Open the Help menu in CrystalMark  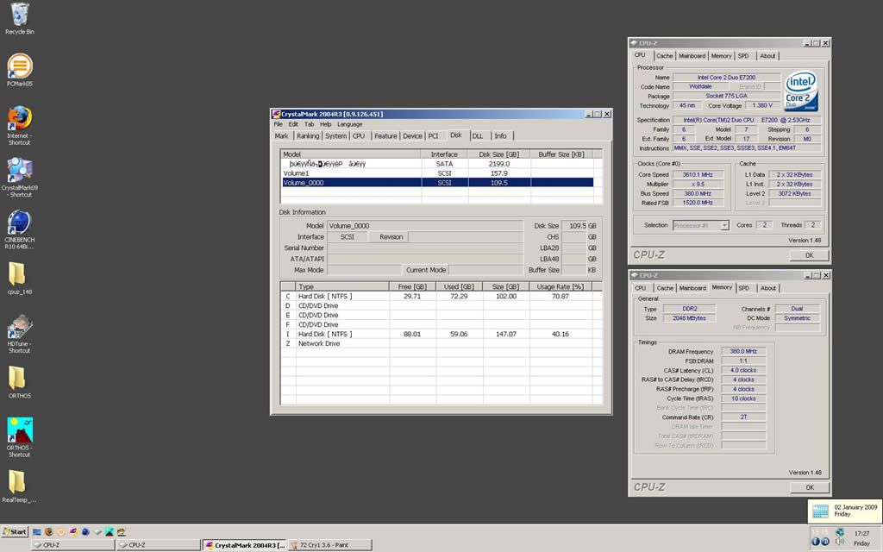coord(325,124)
